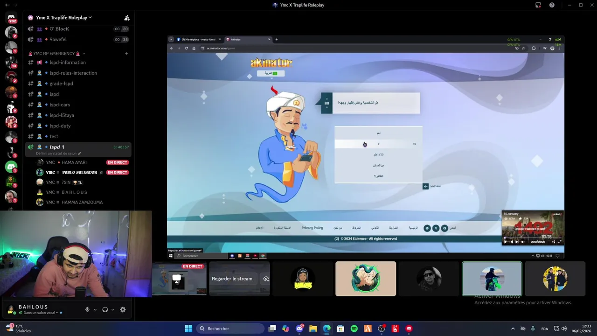Open the test channel

pyautogui.click(x=54, y=137)
